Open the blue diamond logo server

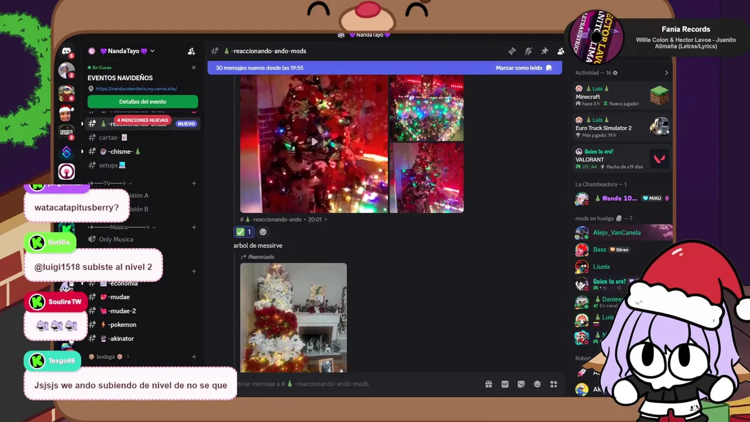coord(66,152)
